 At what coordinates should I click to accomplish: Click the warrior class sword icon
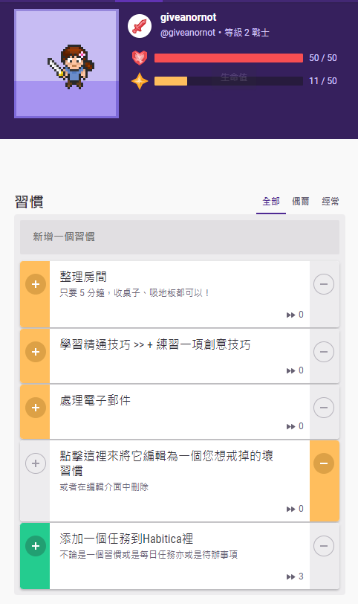(x=140, y=26)
